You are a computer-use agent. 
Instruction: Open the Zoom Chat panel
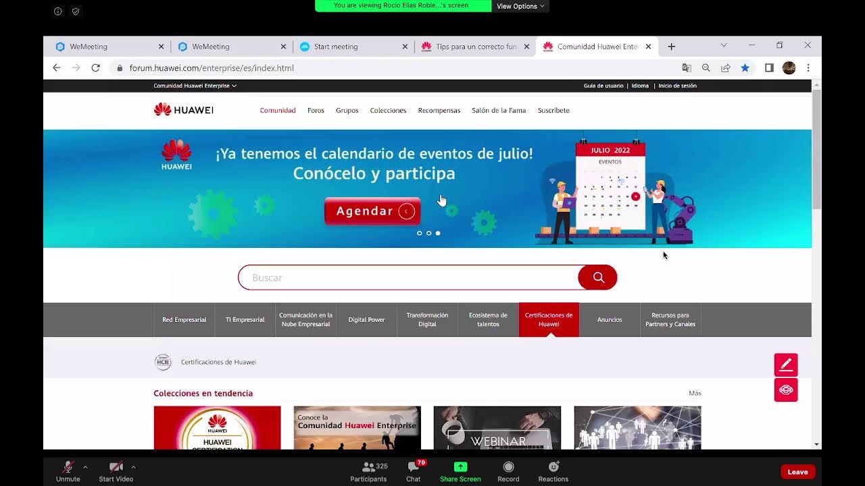414,471
